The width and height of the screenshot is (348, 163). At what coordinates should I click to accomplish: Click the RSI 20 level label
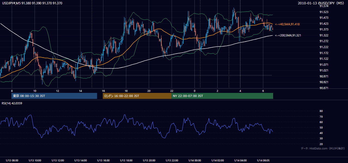pos(321,144)
